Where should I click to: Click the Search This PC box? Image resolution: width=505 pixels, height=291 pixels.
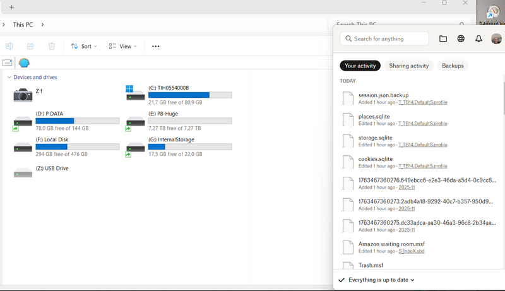pyautogui.click(x=401, y=23)
